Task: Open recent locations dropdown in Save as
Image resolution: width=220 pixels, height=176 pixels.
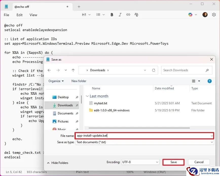Action: pos(66,70)
